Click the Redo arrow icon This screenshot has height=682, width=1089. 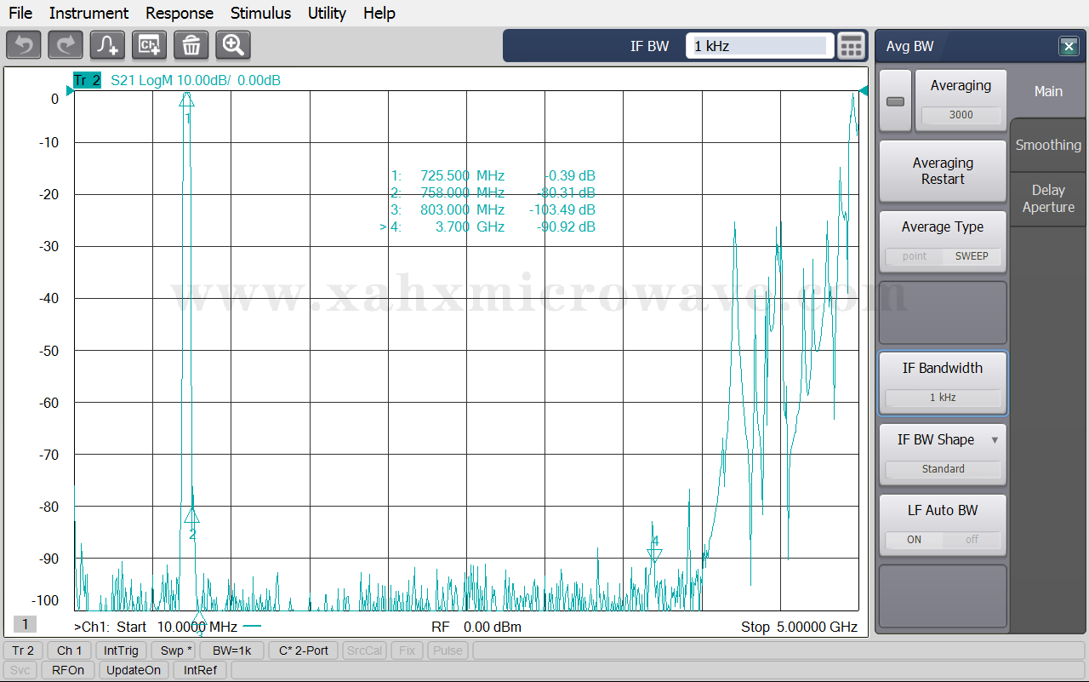(66, 45)
